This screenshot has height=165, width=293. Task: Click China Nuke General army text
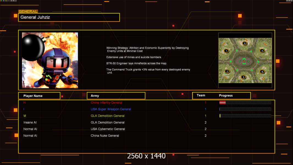pyautogui.click(x=105, y=136)
